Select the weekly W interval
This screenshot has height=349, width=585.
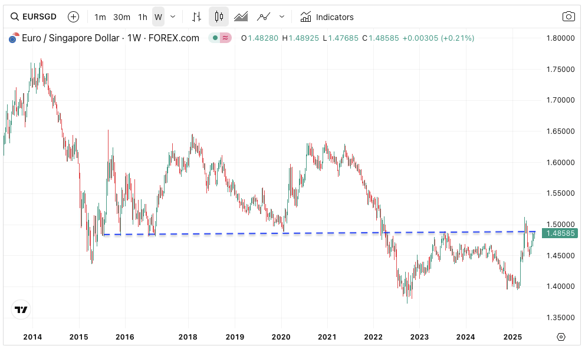tap(158, 17)
